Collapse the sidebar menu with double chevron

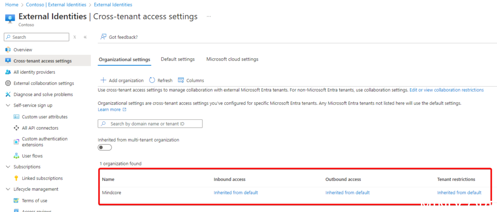[85, 37]
